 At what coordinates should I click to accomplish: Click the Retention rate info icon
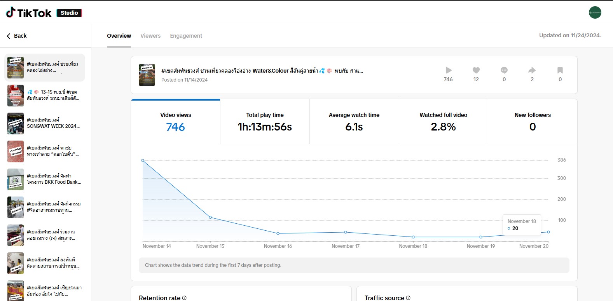tap(184, 298)
